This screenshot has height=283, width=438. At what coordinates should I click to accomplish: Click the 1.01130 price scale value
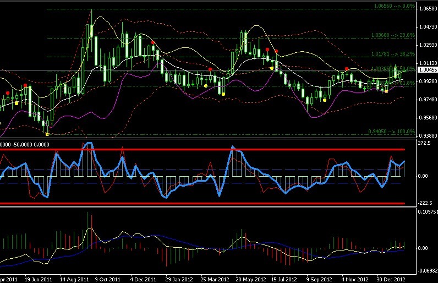[x=428, y=63]
